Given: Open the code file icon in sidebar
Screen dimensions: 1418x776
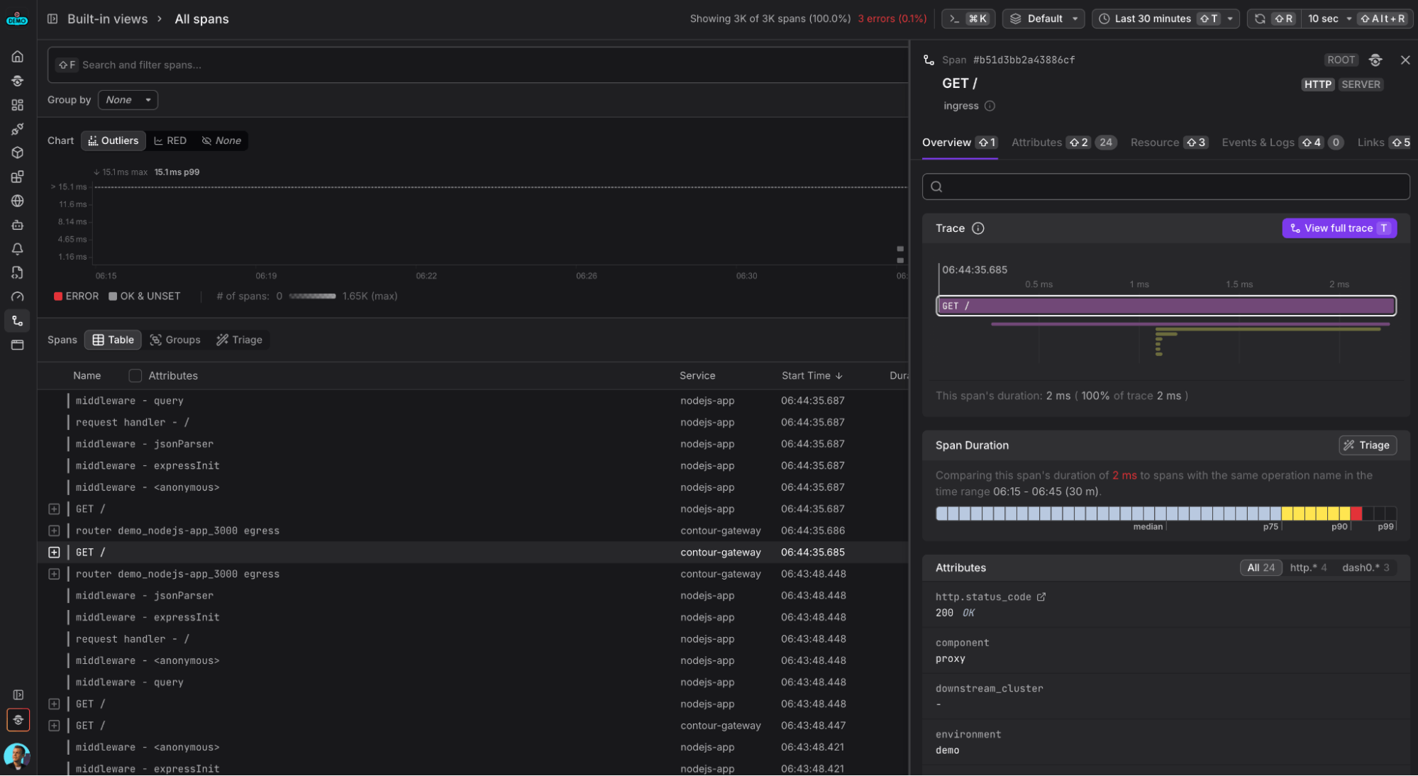Looking at the screenshot, I should [x=18, y=272].
